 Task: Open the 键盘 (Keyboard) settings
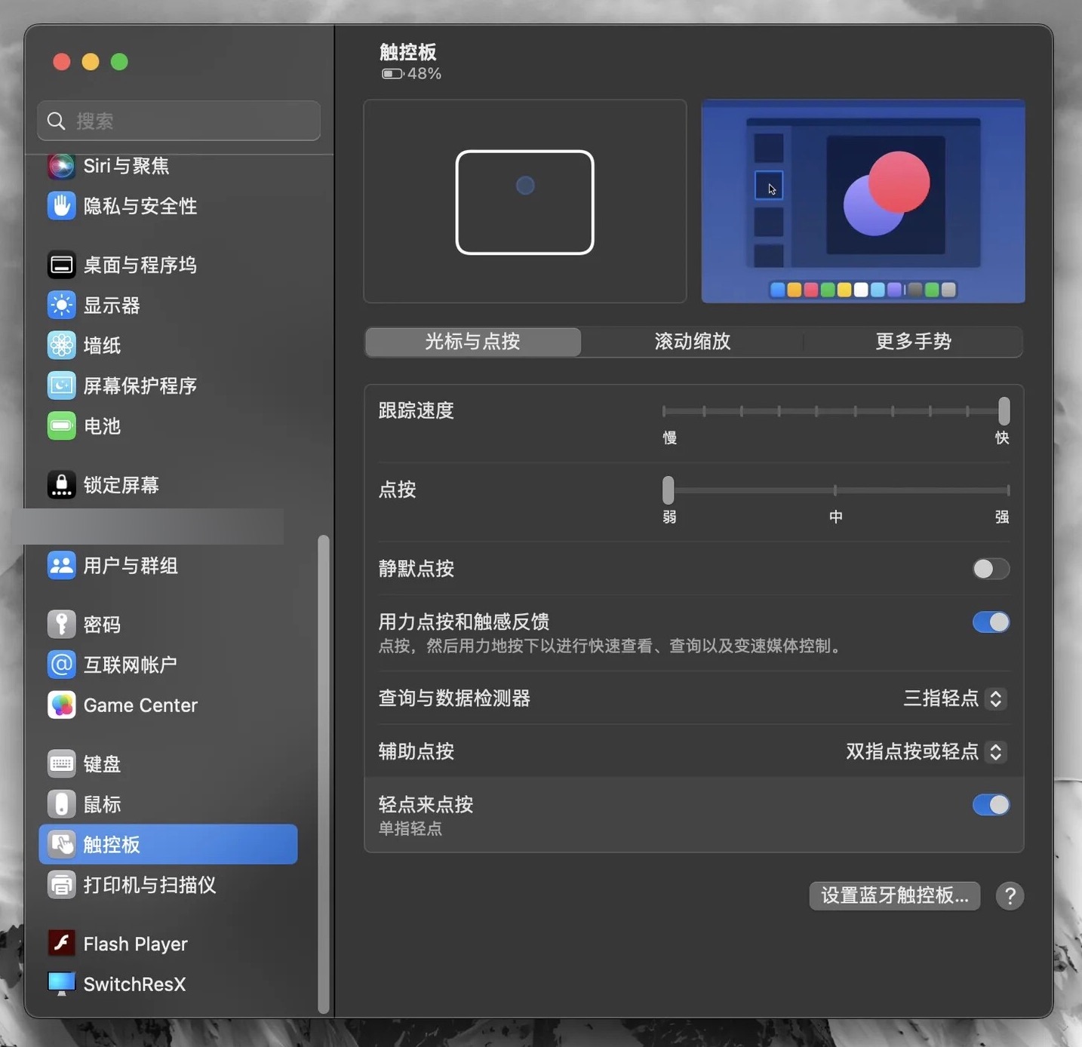pyautogui.click(x=100, y=763)
